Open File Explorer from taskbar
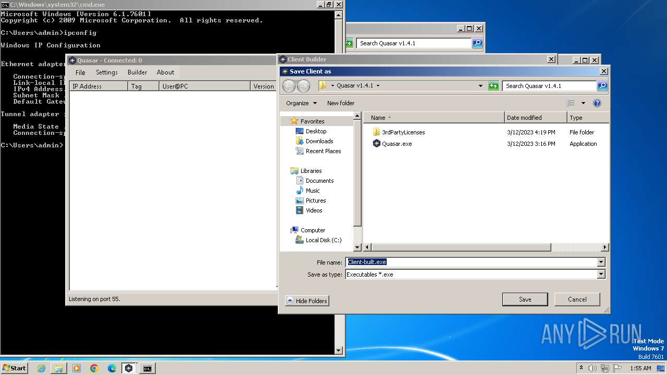This screenshot has width=667, height=375. tap(59, 368)
